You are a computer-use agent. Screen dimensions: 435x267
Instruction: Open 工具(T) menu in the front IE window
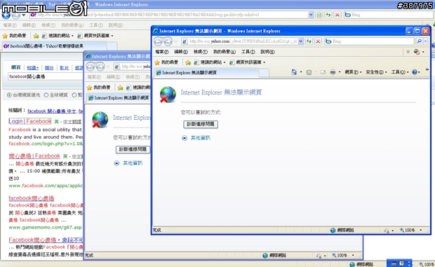[x=248, y=52]
